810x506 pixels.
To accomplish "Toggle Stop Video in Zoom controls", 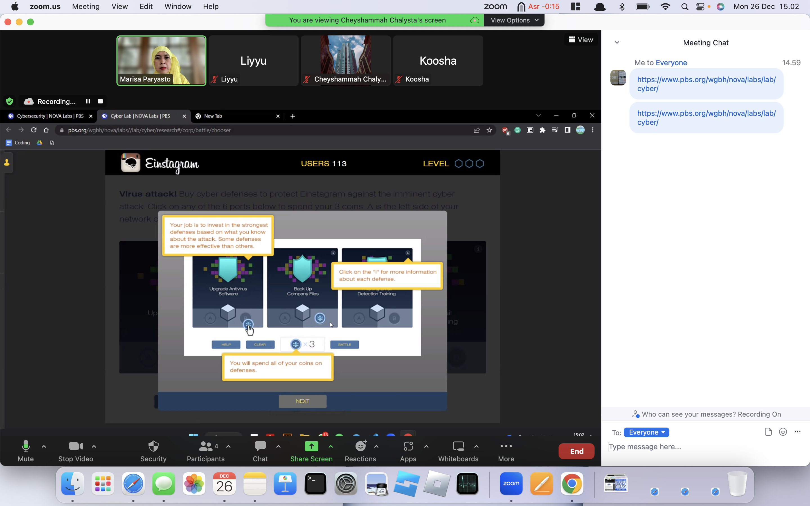I will coord(74,451).
